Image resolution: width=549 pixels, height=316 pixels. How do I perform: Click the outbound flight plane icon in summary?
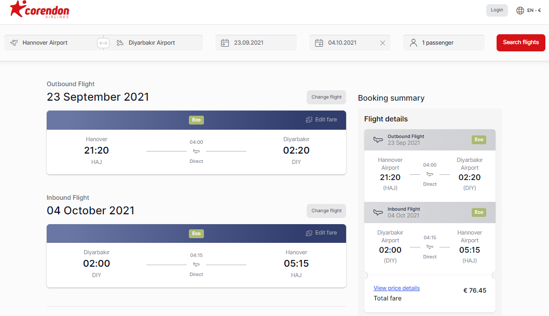378,140
